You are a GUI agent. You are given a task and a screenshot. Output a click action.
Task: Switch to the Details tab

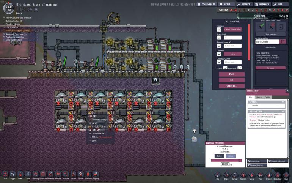pos(268,97)
